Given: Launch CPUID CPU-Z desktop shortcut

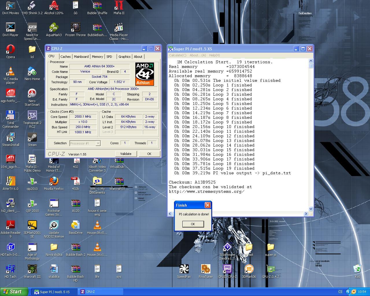Looking at the screenshot, I should click(x=227, y=271).
